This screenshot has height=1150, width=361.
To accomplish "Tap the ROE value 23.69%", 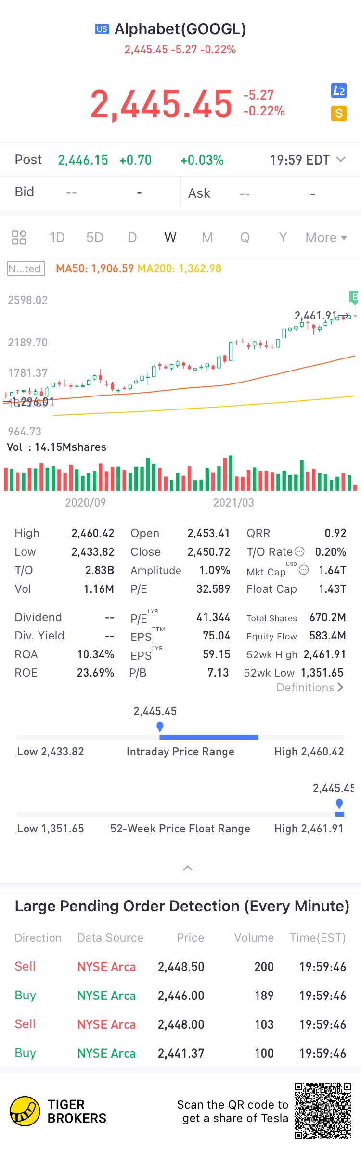I will point(95,673).
